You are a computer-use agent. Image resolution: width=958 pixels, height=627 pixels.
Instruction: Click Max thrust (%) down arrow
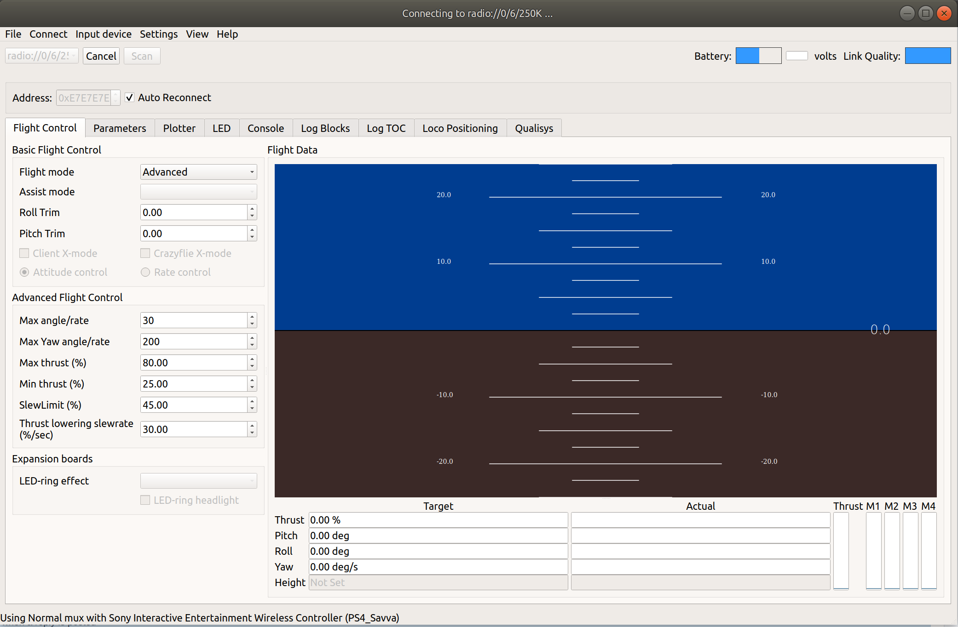(x=252, y=366)
